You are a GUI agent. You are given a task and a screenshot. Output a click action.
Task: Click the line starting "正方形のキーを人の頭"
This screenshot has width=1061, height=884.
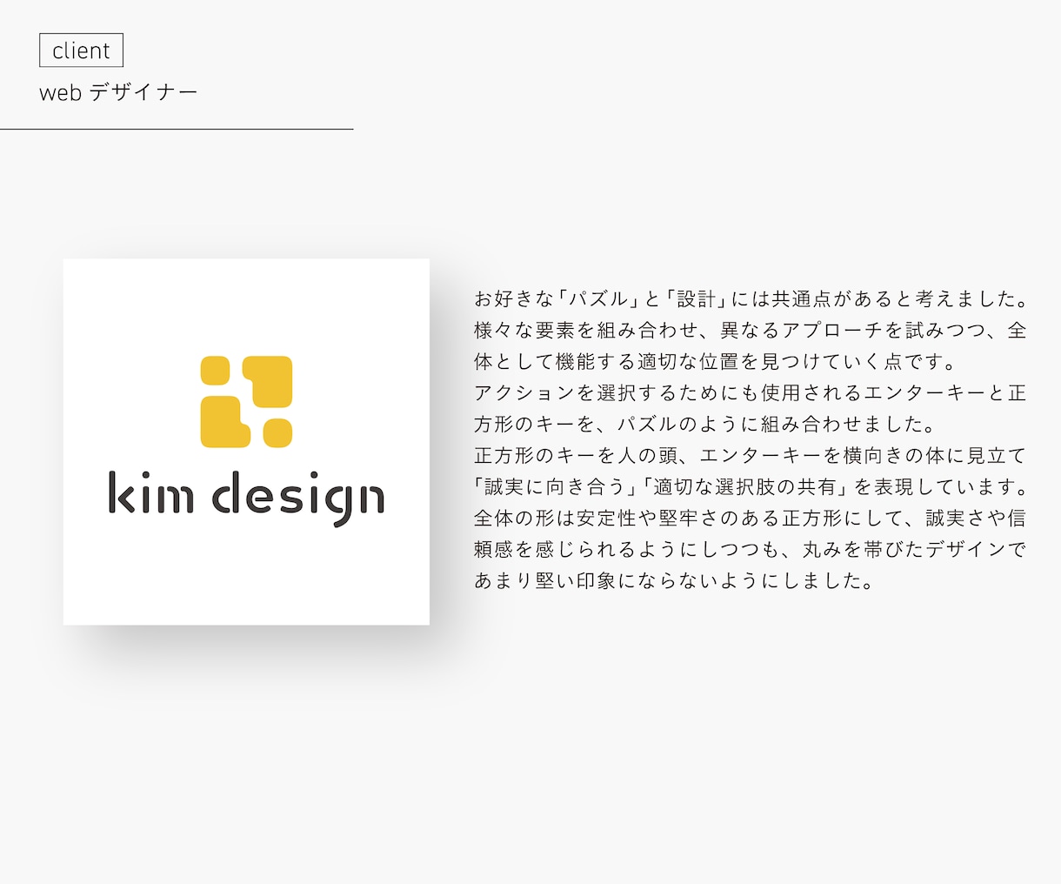pos(751,456)
